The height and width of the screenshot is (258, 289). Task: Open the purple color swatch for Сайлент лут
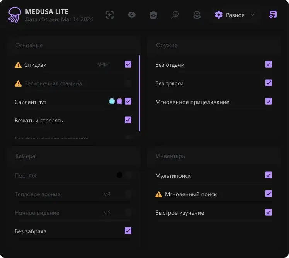pyautogui.click(x=119, y=102)
